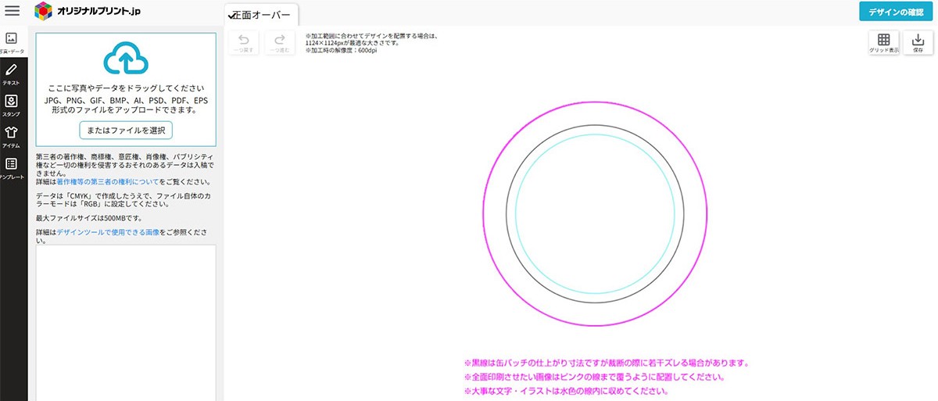Open the デザインツールで使用できる画像 link
The width and height of the screenshot is (938, 401).
[108, 232]
